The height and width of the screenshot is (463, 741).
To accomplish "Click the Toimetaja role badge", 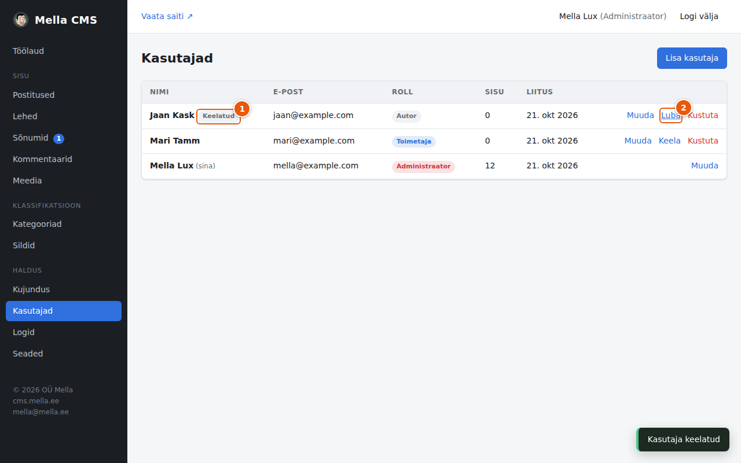I will pyautogui.click(x=414, y=141).
